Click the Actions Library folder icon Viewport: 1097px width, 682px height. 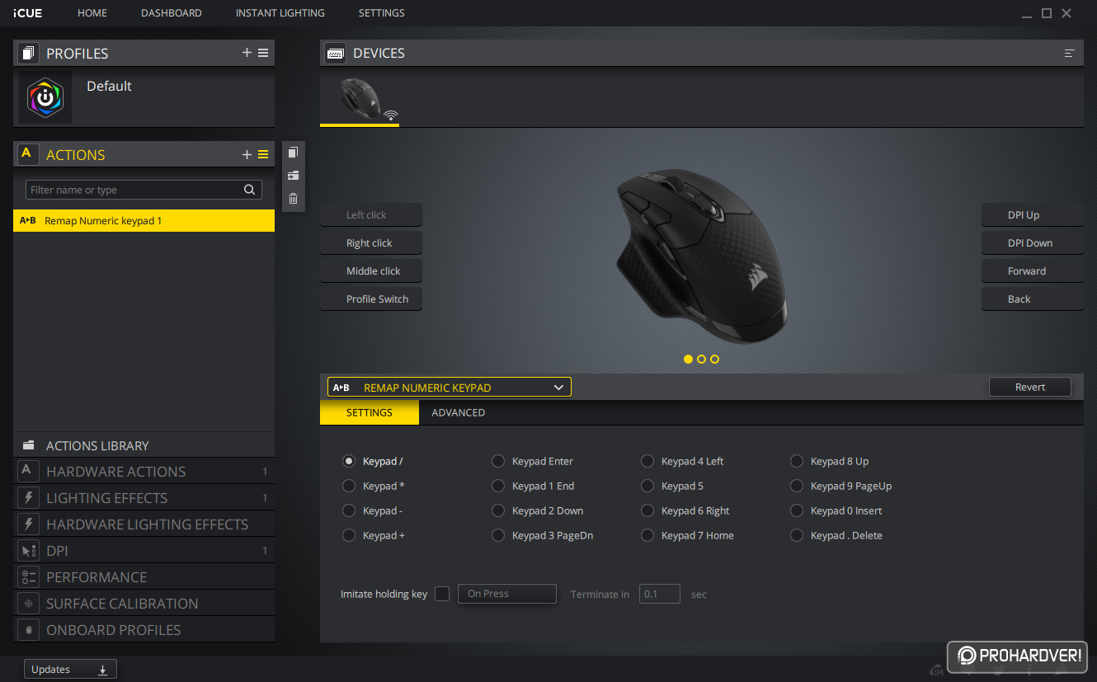coord(29,445)
